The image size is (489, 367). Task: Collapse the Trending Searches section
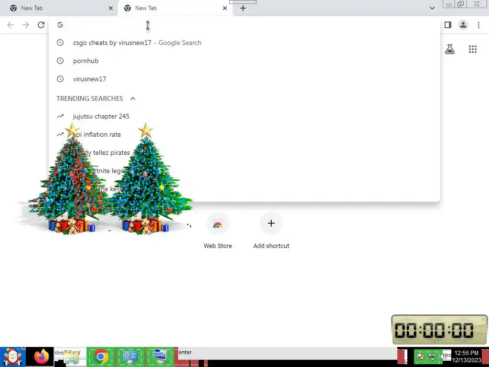point(133,98)
